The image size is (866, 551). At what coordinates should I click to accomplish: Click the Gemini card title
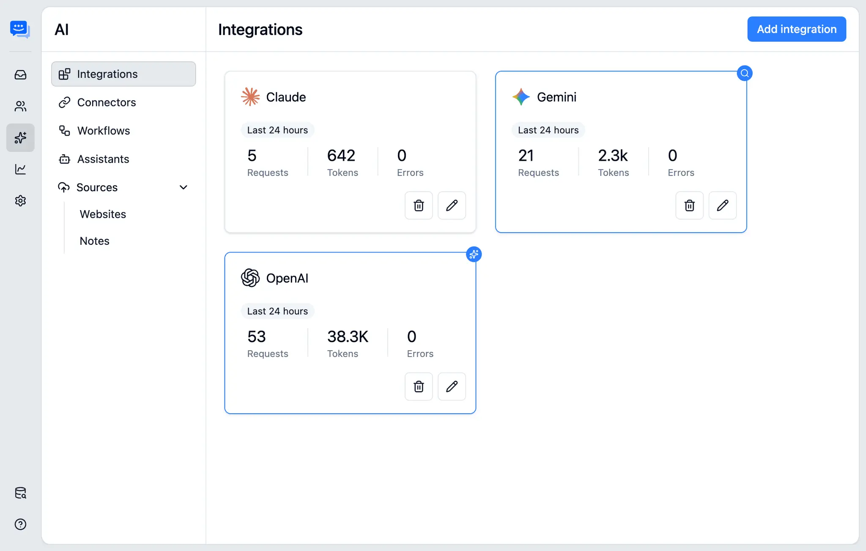[x=556, y=97]
